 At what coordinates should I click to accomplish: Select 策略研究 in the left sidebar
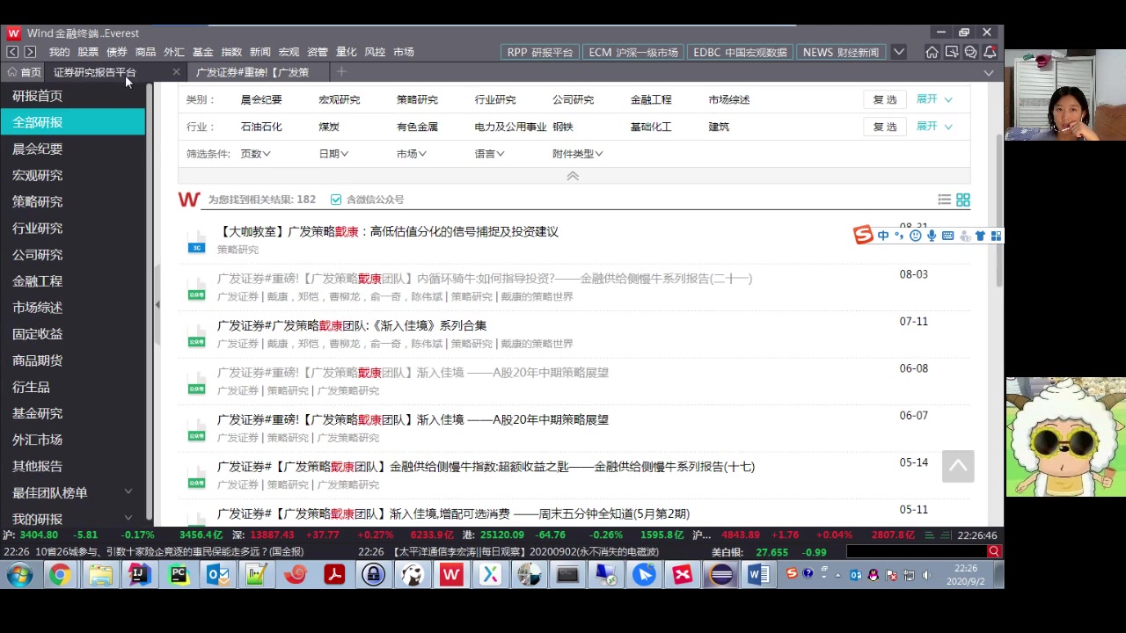tap(38, 201)
